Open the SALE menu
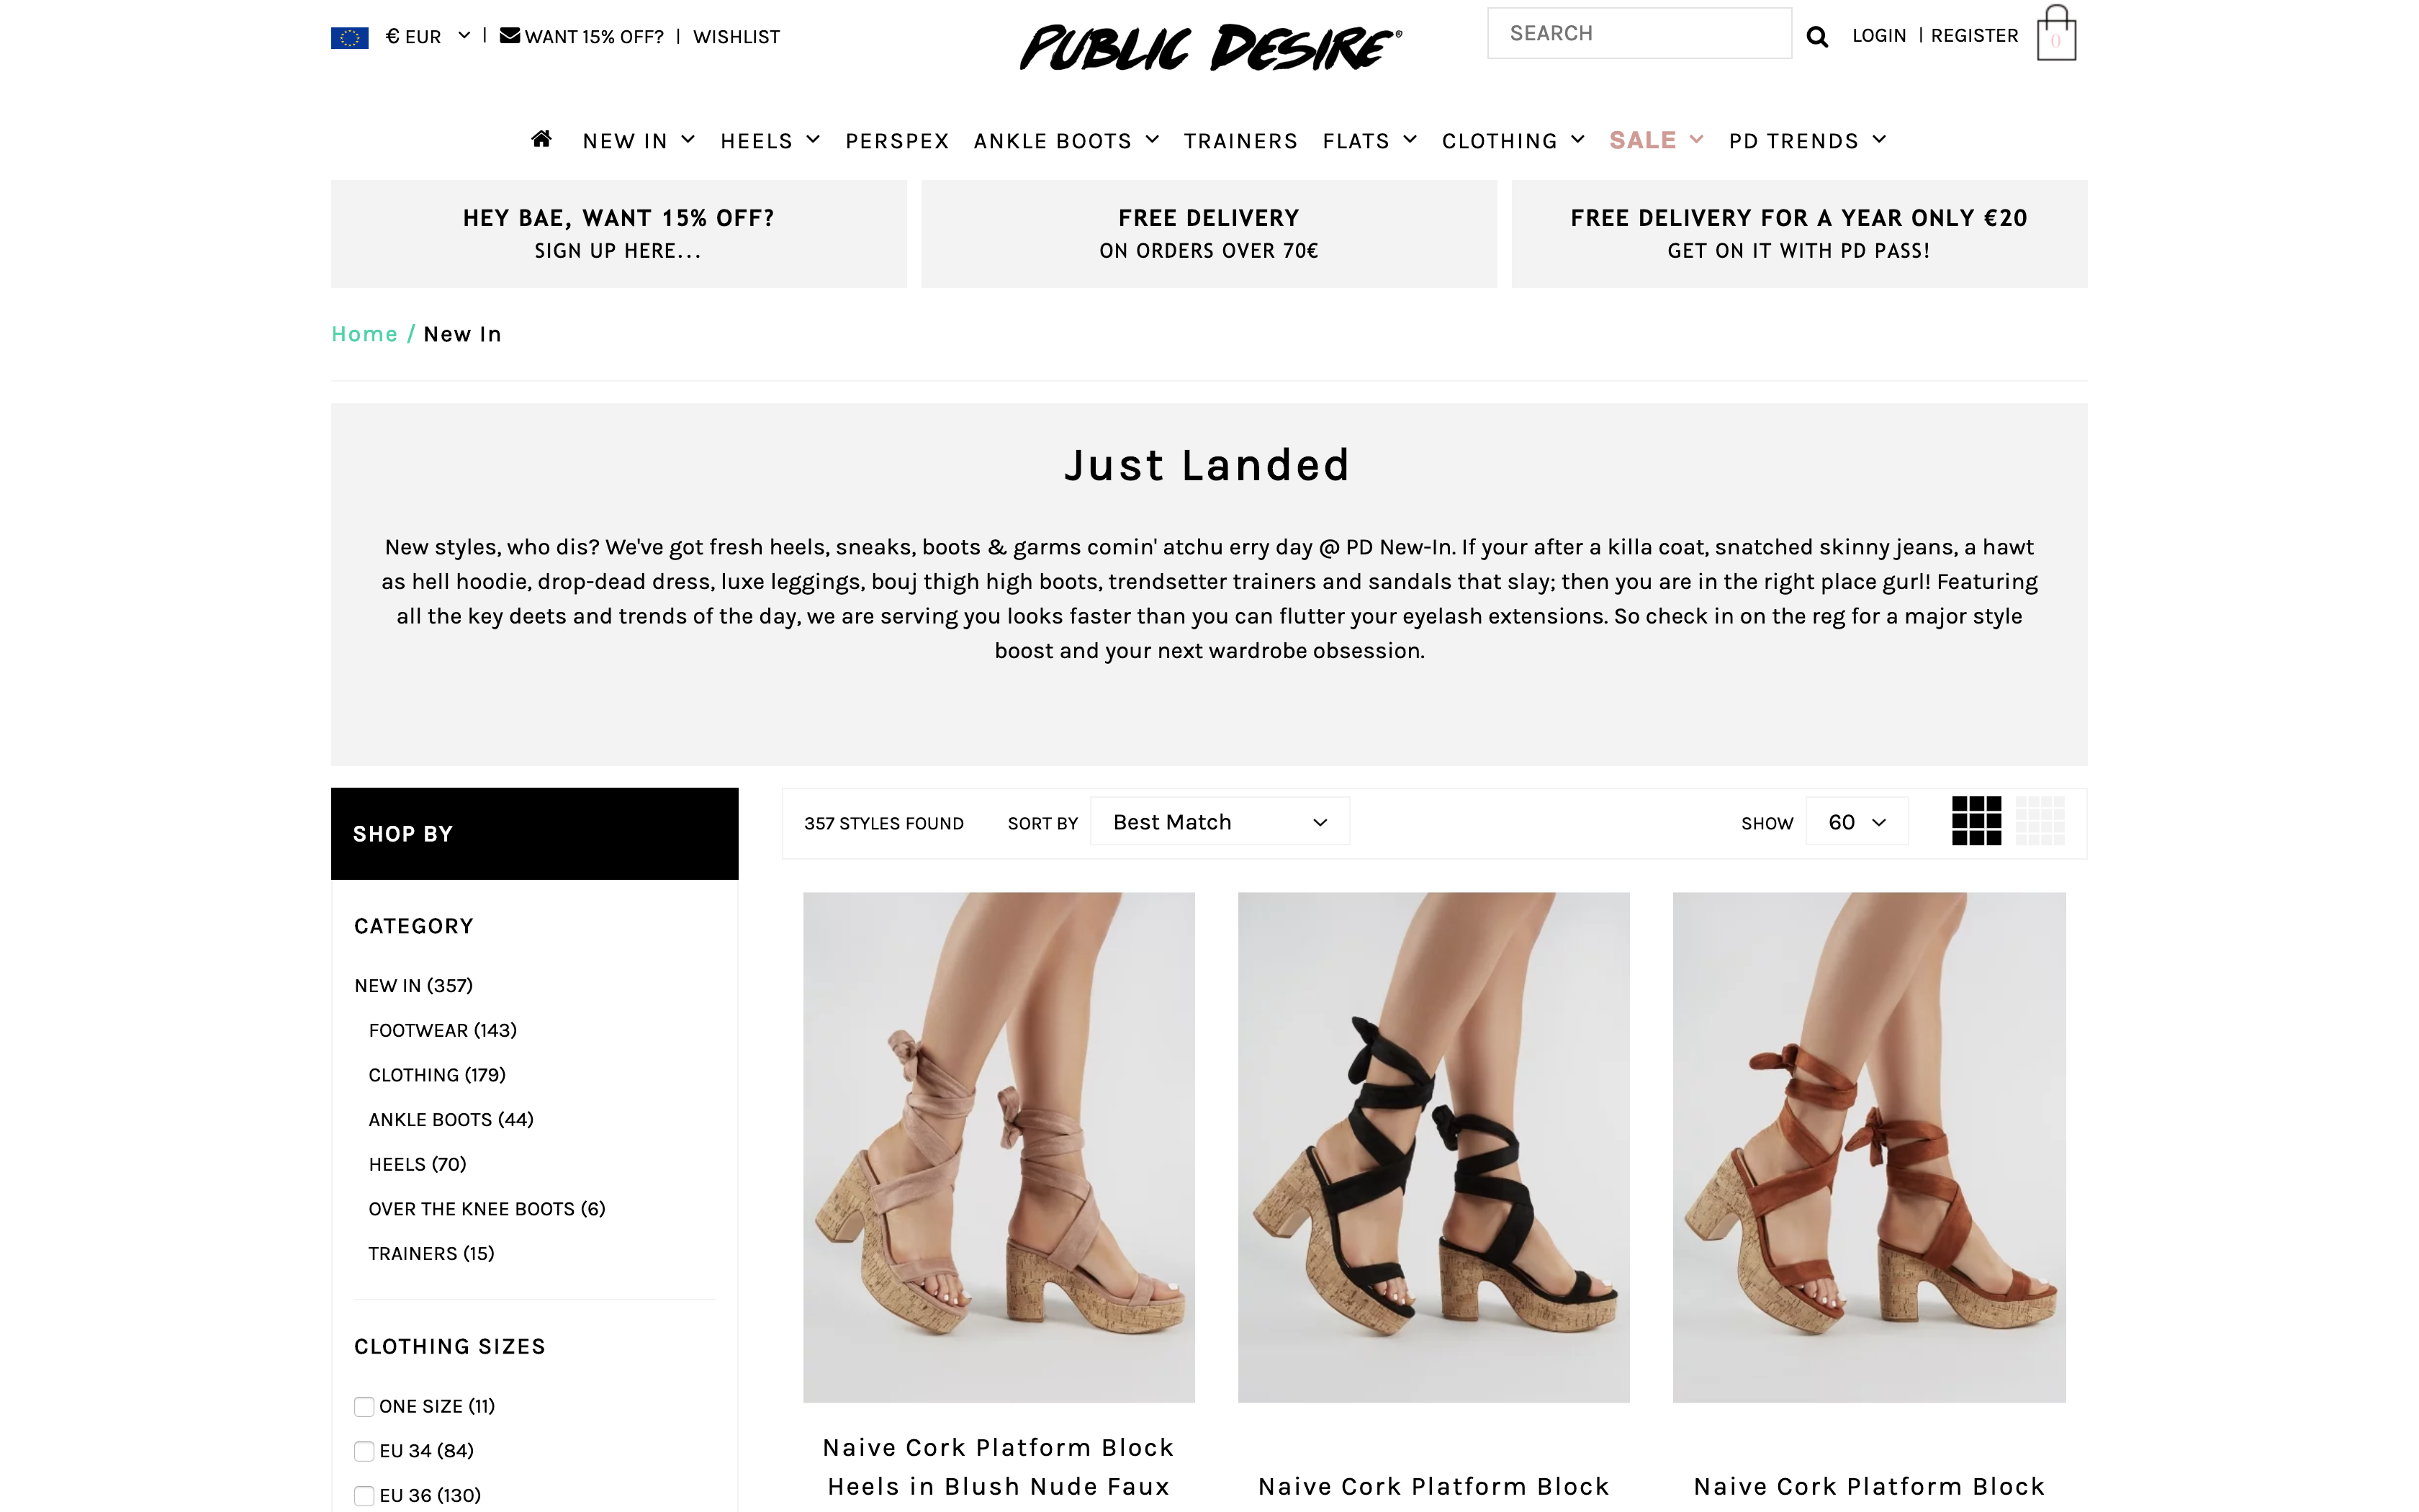This screenshot has width=2419, height=1512. click(1655, 140)
